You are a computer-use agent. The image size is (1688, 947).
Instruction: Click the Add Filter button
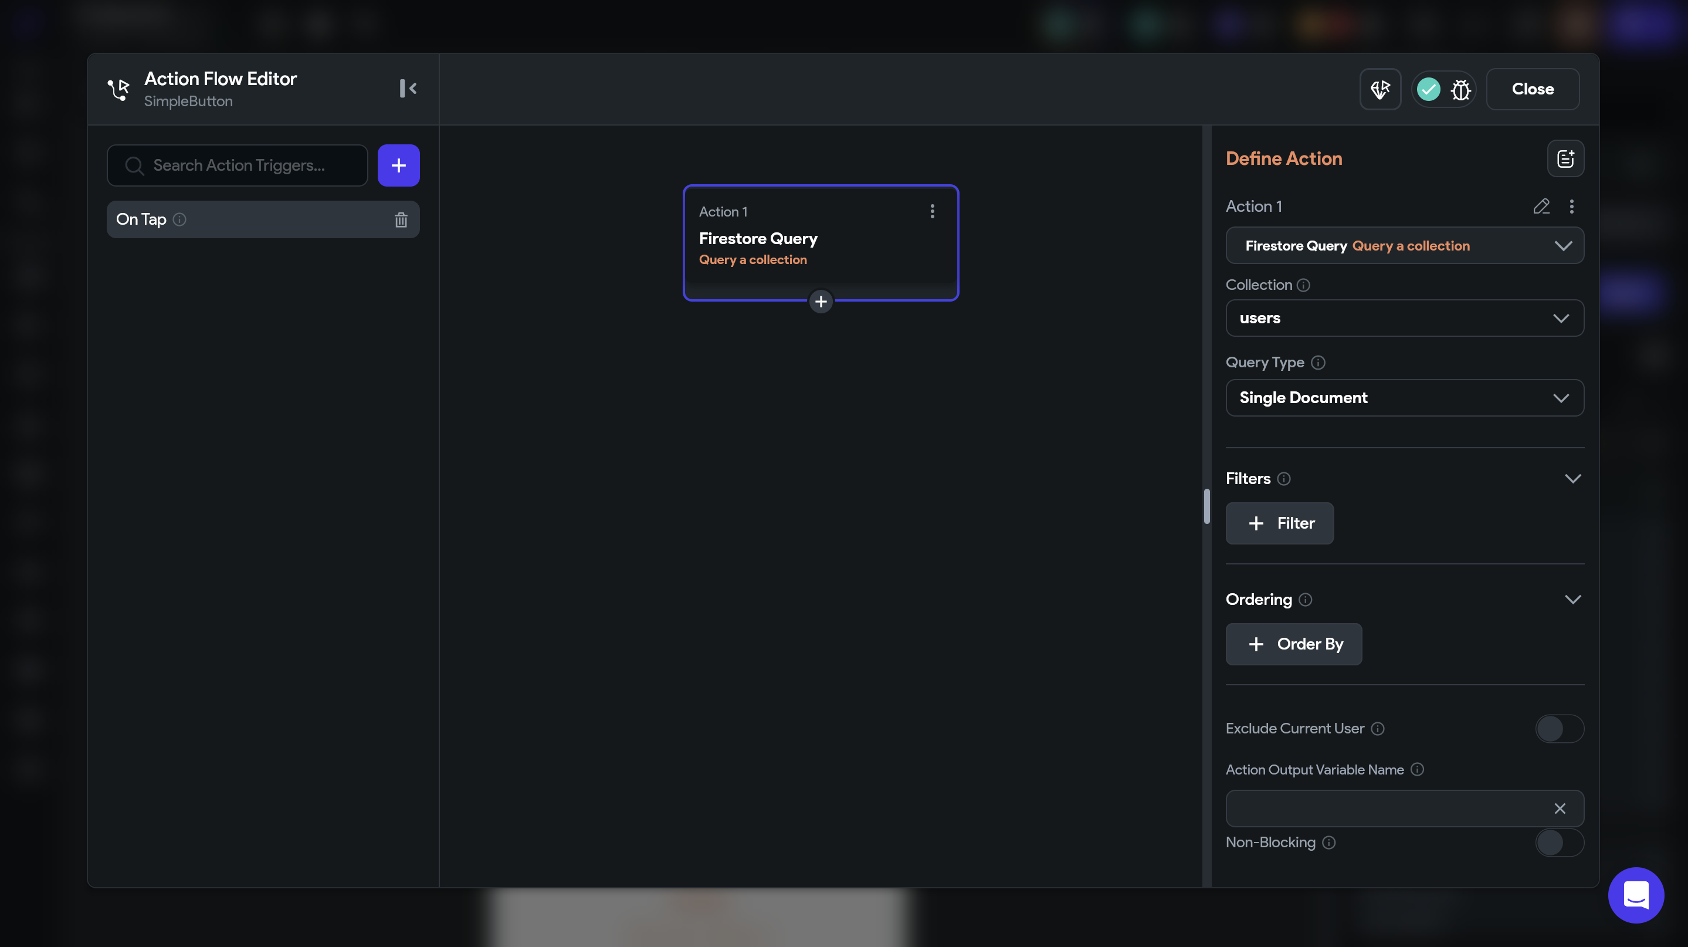pyautogui.click(x=1279, y=523)
